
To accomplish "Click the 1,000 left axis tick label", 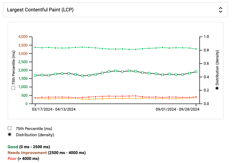I will tap(23, 87).
